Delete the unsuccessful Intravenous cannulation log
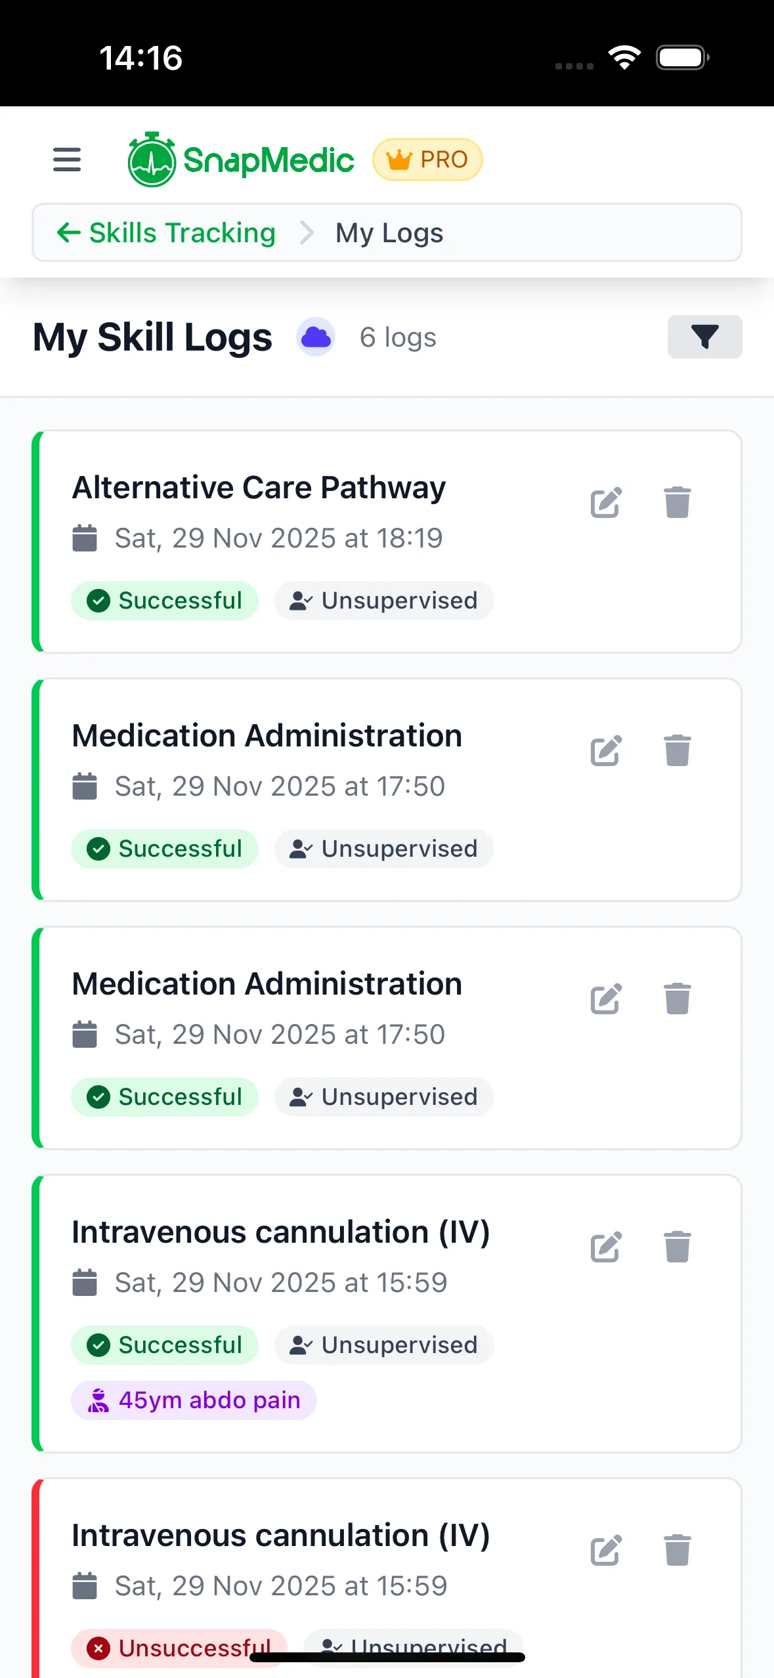 point(677,1551)
